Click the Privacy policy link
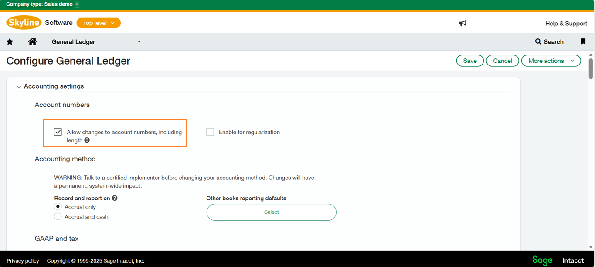595x267 pixels. [x=23, y=261]
